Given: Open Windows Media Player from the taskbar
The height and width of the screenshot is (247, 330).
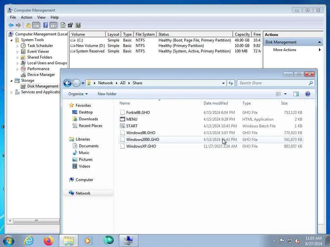Looking at the screenshot, I should click(88, 241).
